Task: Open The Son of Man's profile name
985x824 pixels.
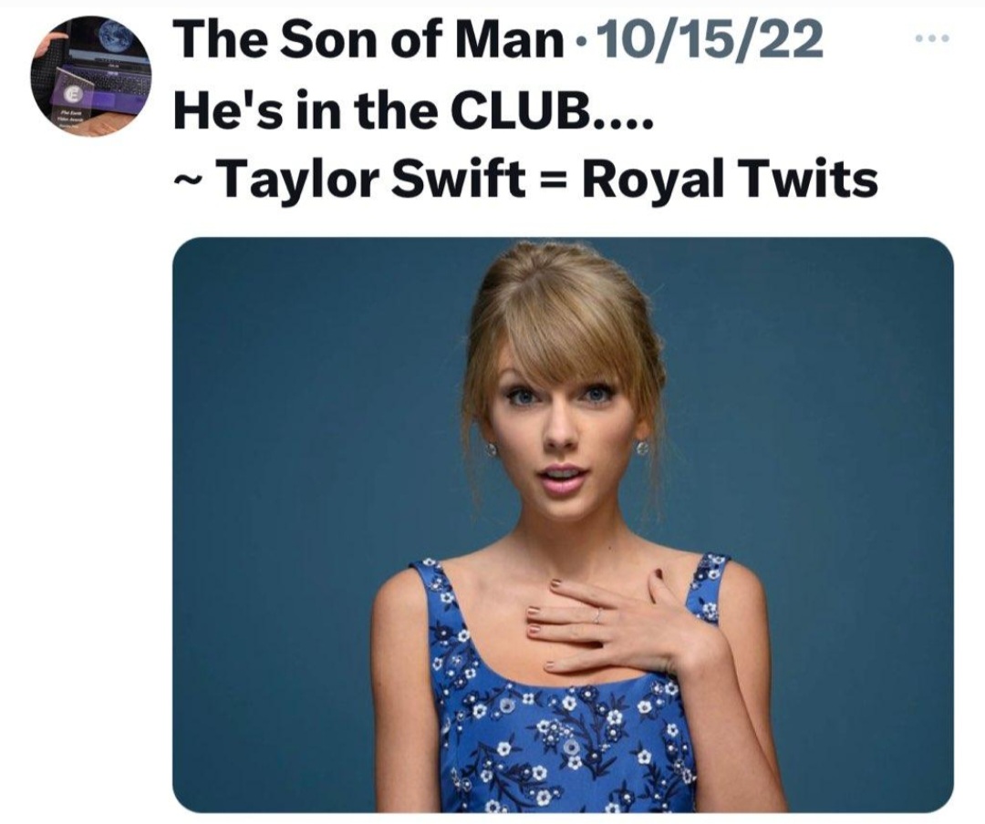Action: (x=367, y=40)
